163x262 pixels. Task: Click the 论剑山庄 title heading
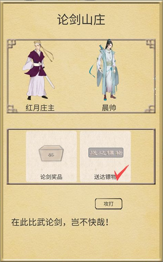click(x=81, y=20)
